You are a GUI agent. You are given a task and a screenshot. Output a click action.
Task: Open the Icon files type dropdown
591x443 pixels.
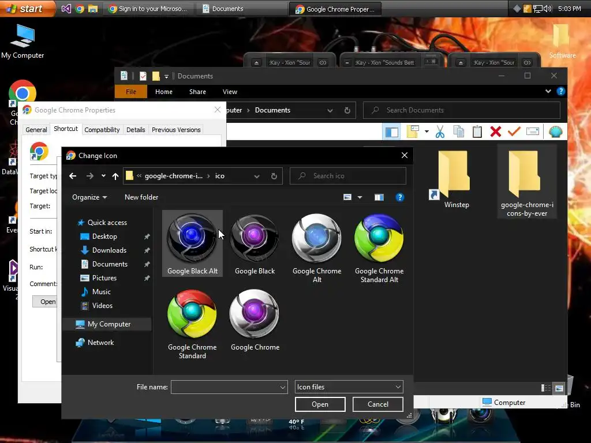pos(349,387)
